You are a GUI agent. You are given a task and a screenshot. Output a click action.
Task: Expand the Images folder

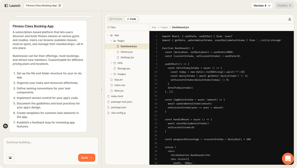[111, 74]
